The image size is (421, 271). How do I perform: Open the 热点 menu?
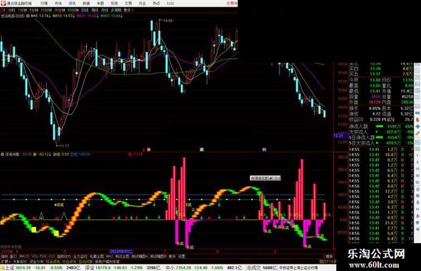coord(156,4)
